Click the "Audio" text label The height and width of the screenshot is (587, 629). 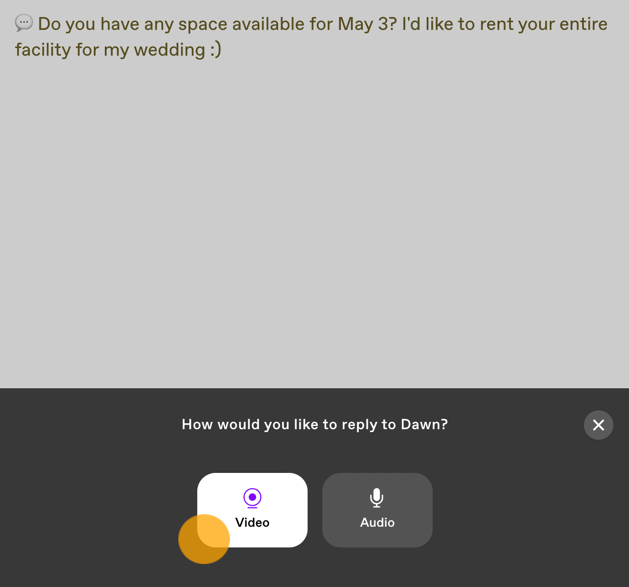pyautogui.click(x=377, y=523)
